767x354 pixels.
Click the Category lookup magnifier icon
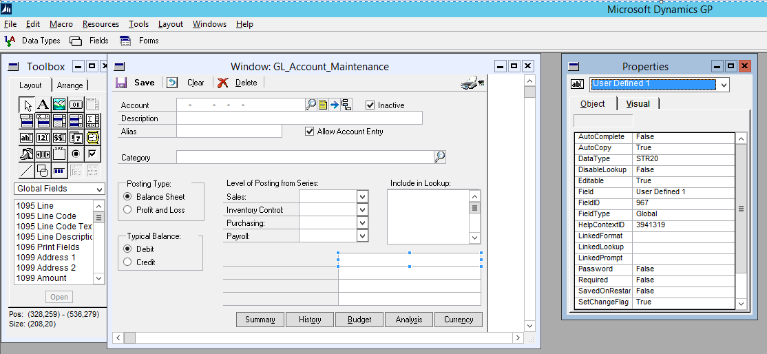pyautogui.click(x=440, y=156)
